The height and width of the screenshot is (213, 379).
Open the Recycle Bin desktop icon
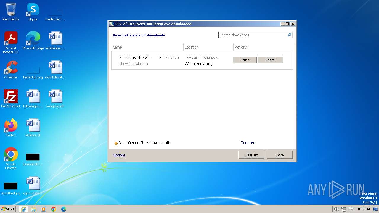click(11, 12)
